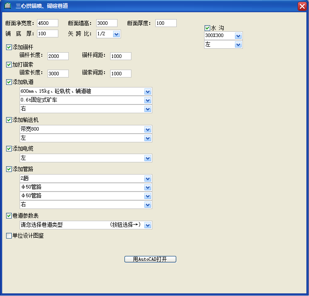Toggle the 添加输送机 checkbox
The image size is (309, 296).
(x=9, y=120)
